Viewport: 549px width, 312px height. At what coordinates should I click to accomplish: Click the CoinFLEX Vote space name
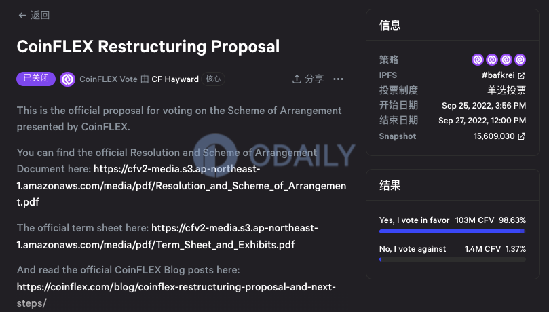(x=108, y=79)
